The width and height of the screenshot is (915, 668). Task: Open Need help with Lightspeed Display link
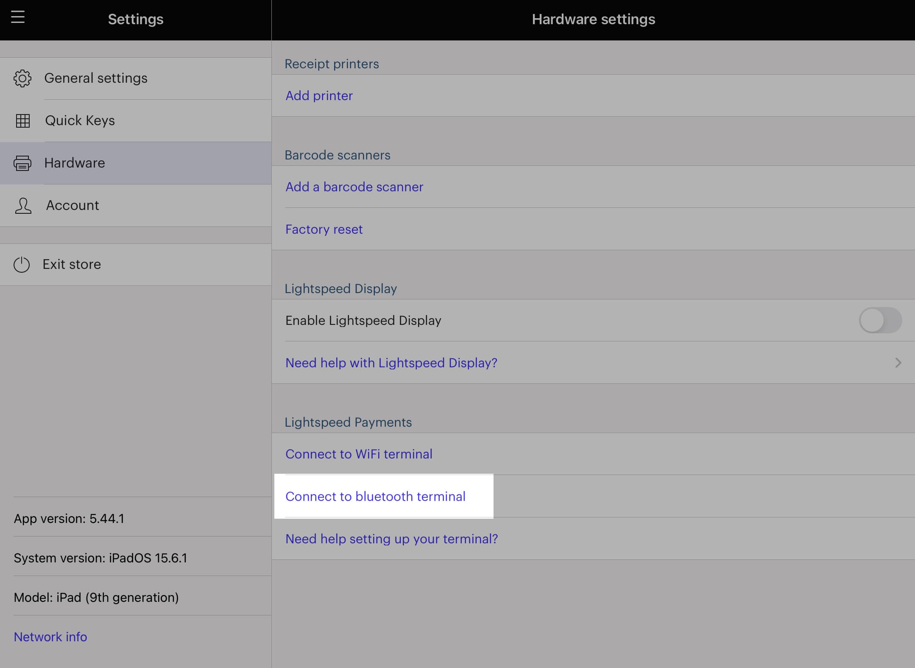(391, 363)
